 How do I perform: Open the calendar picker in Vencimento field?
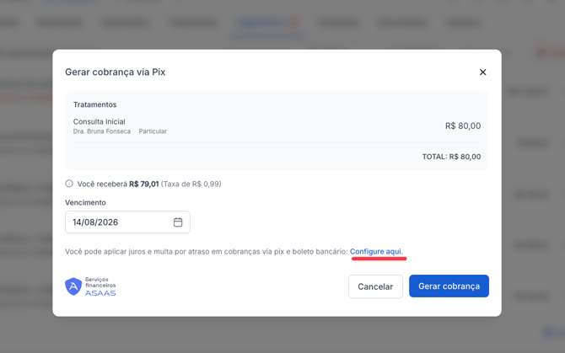tap(178, 222)
